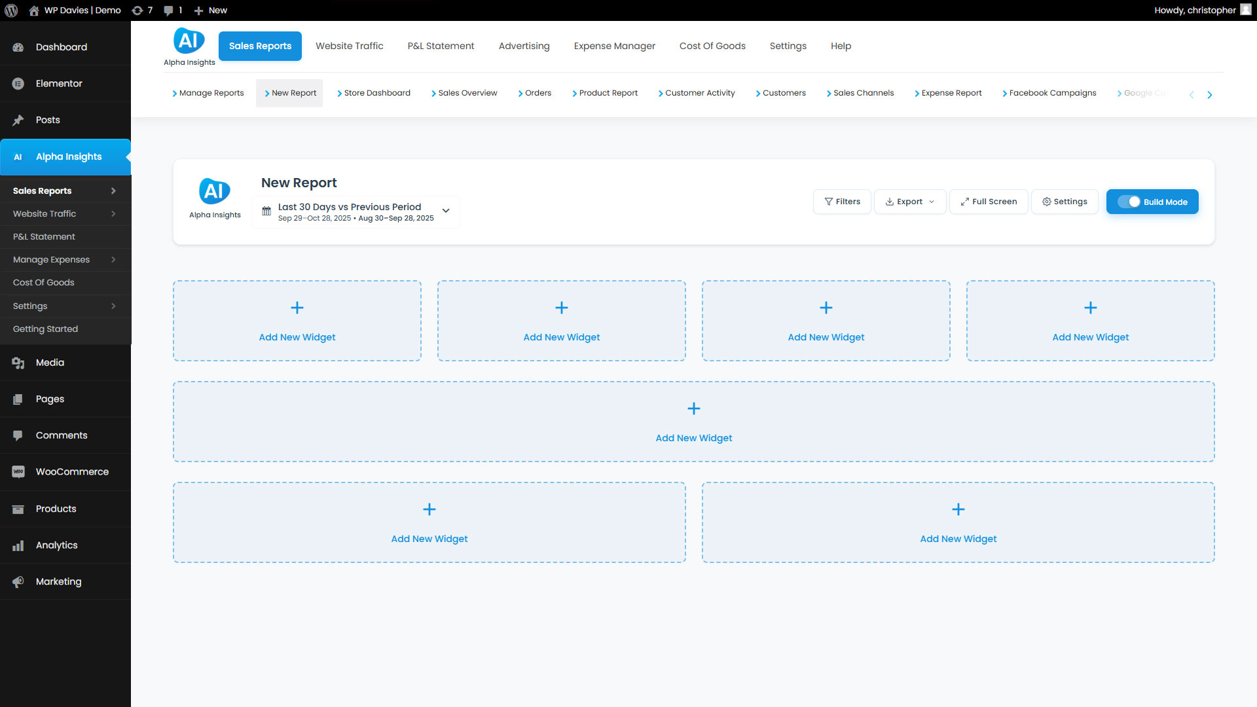Image resolution: width=1257 pixels, height=707 pixels.
Task: Click Getting Started in sidebar submenu
Action: pyautogui.click(x=45, y=329)
